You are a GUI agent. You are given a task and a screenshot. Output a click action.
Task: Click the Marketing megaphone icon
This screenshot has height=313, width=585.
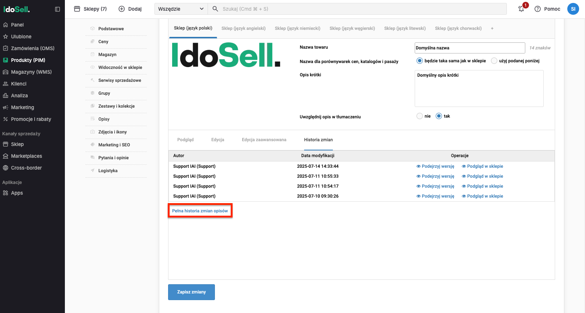click(x=6, y=107)
